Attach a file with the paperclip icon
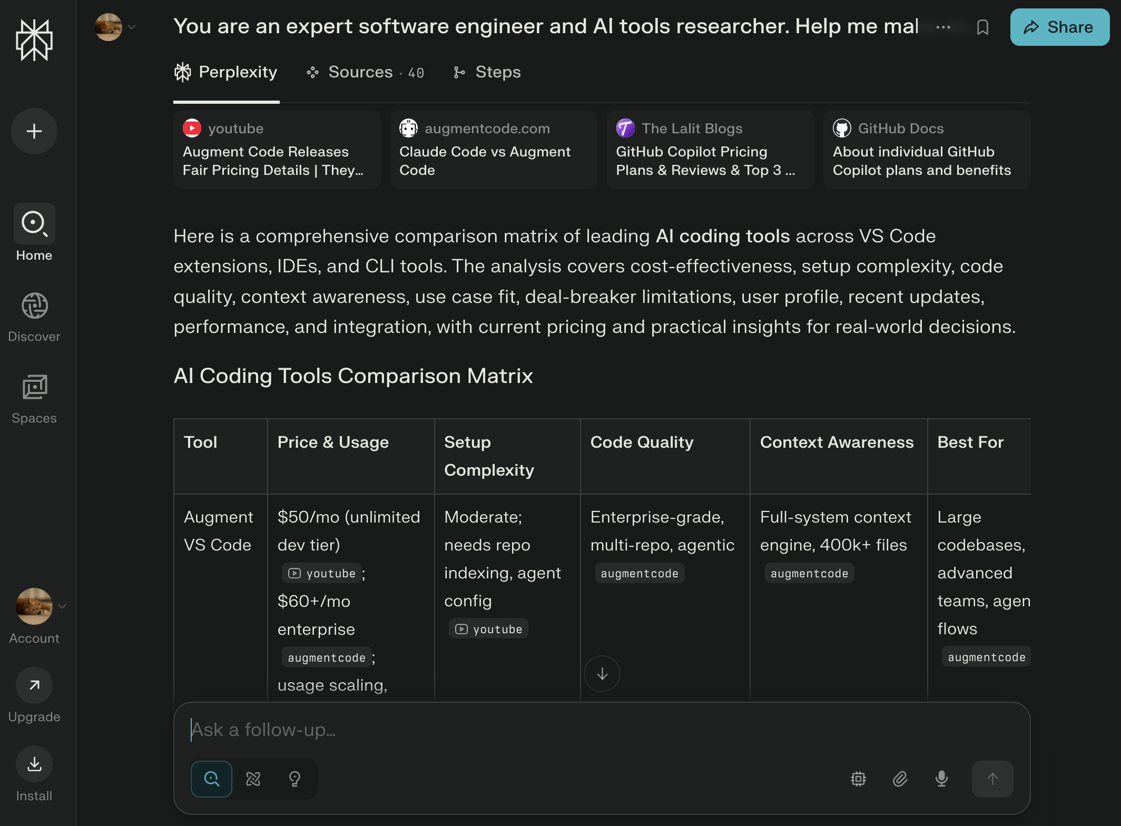This screenshot has width=1121, height=826. 900,779
